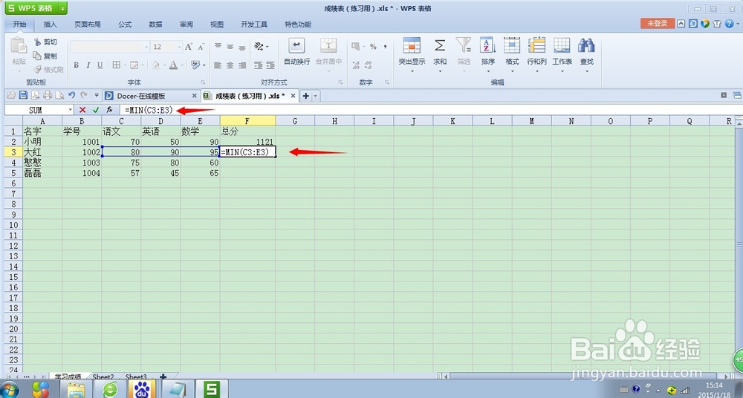The width and height of the screenshot is (743, 398).
Task: Click the Copy (复制) button
Action: (45, 56)
